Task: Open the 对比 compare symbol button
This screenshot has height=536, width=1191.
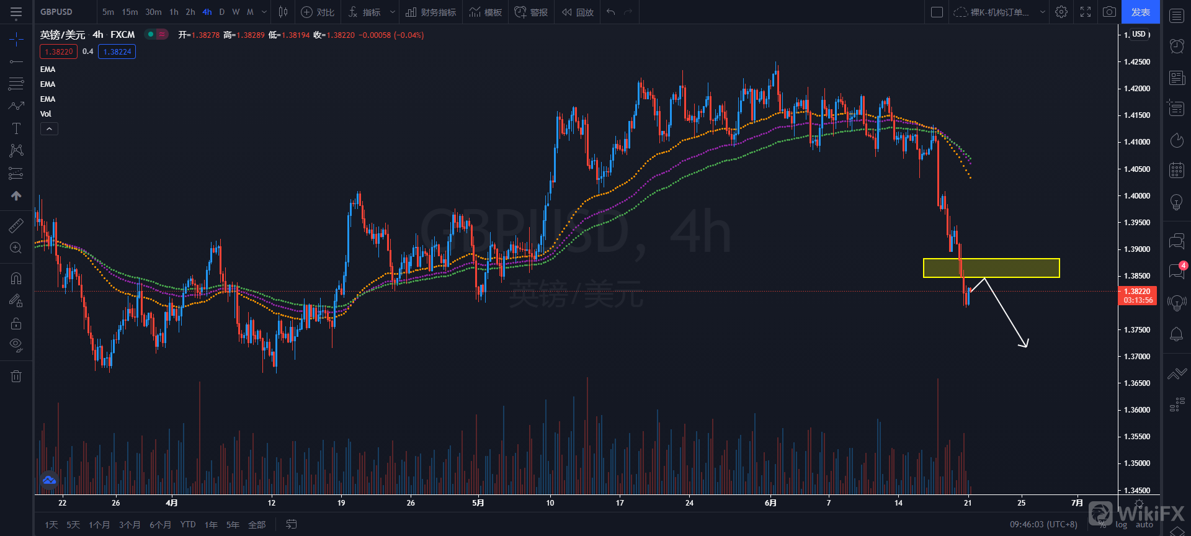Action: pyautogui.click(x=318, y=12)
